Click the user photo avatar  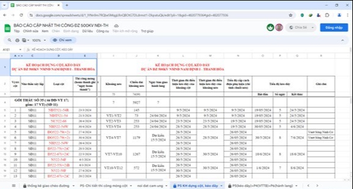click(279, 28)
